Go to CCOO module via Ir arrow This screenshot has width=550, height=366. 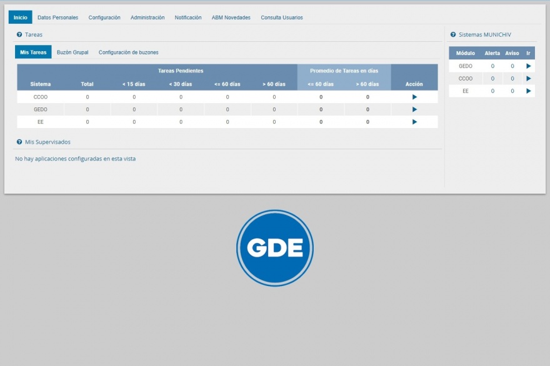tap(529, 79)
